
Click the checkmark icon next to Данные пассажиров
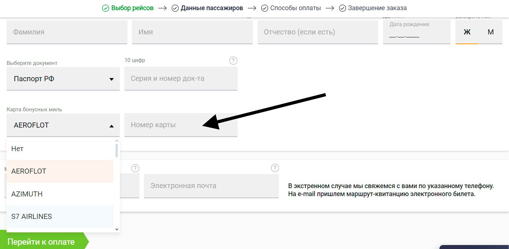(175, 8)
